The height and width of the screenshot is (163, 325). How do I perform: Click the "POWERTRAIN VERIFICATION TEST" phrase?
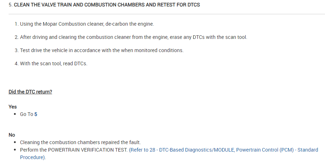87,150
